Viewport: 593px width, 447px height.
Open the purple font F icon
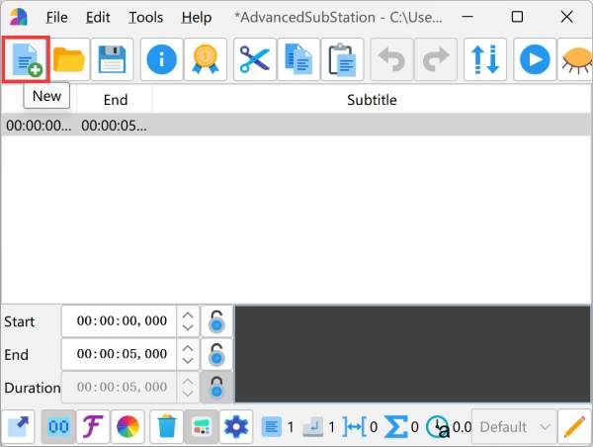pyautogui.click(x=93, y=426)
